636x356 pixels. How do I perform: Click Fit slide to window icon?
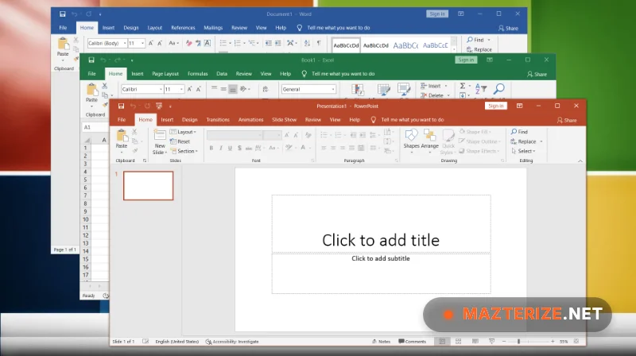pos(576,342)
